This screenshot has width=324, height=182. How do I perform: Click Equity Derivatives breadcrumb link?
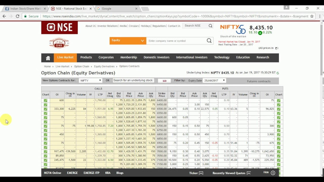[104, 66]
